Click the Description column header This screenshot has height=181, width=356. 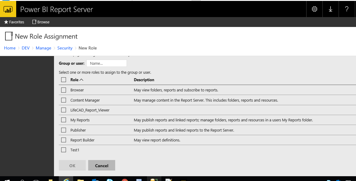[144, 80]
